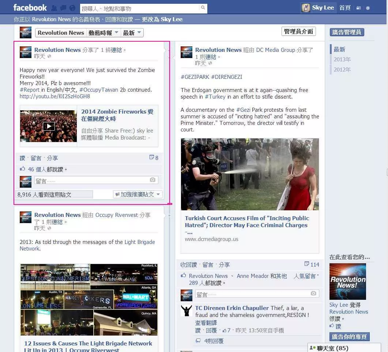Screen dimensions: 388x352
Task: Open Sky Lee profile link in header
Action: pos(323,8)
